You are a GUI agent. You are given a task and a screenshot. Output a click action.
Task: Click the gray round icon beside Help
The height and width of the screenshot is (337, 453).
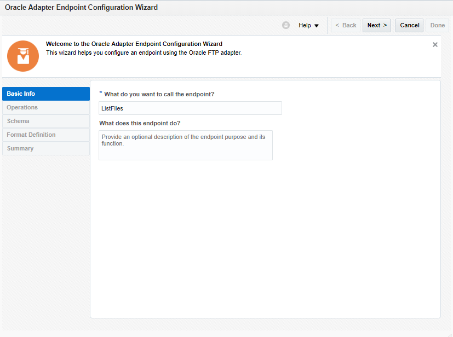click(286, 25)
